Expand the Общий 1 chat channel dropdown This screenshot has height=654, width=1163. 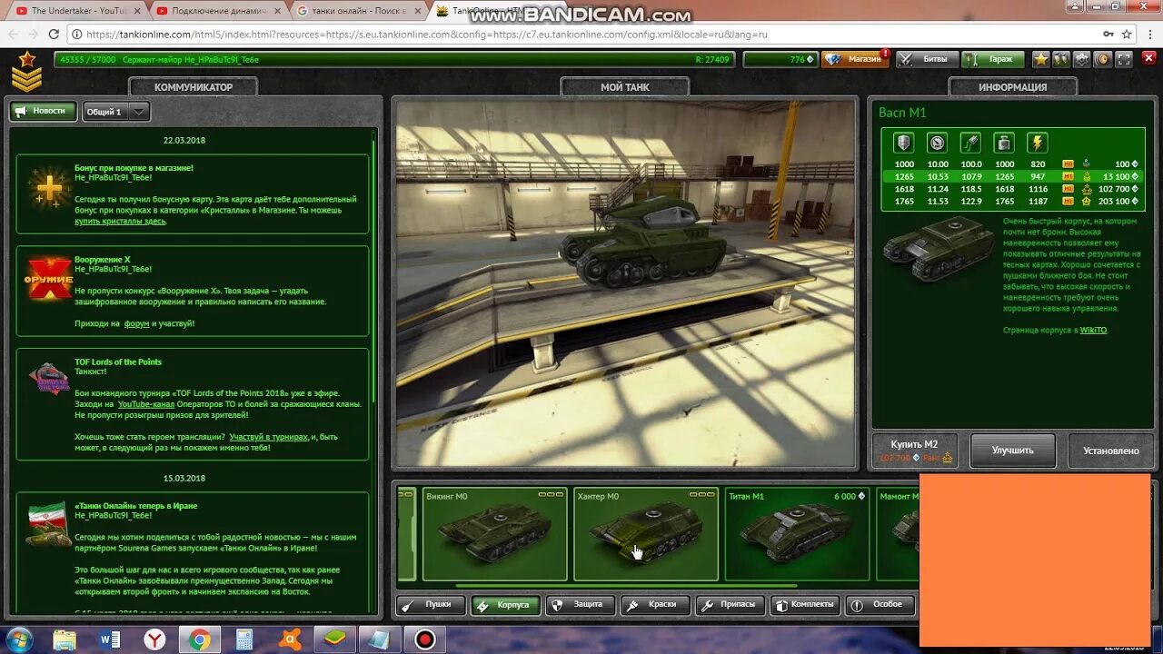coord(116,112)
